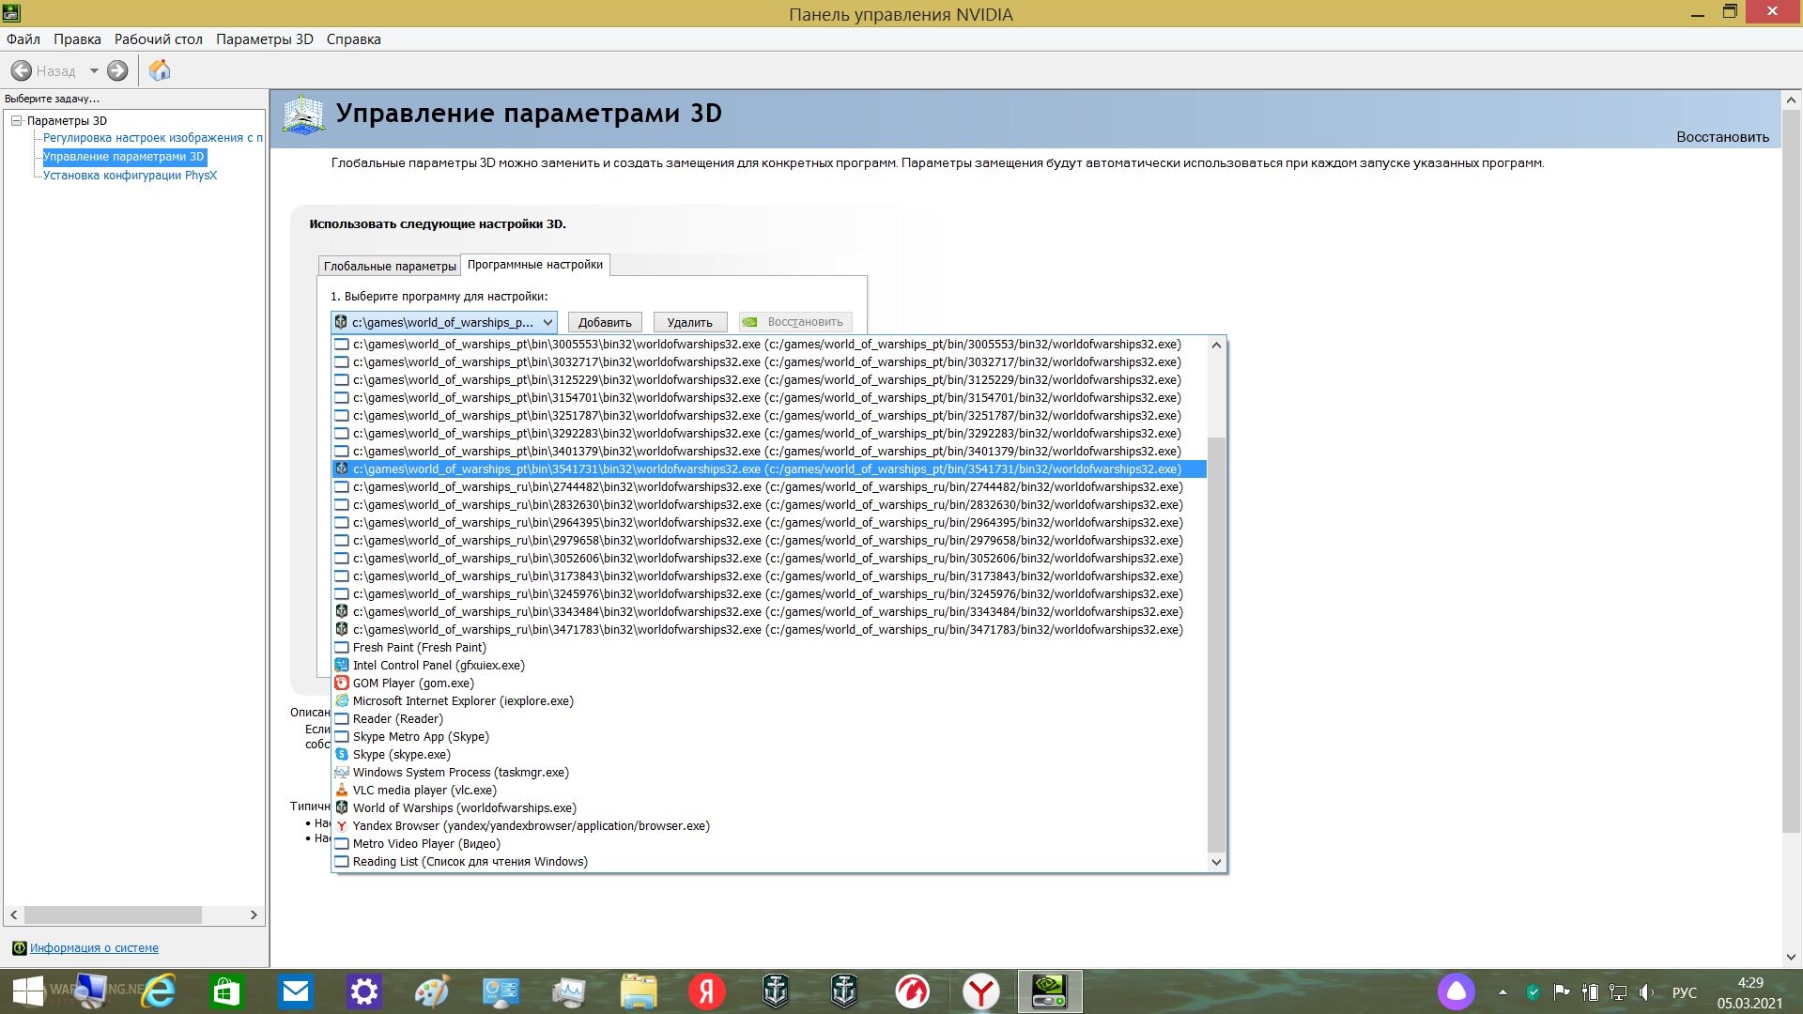Open the Home icon in the toolbar
Image resolution: width=1803 pixels, height=1014 pixels.
(160, 70)
